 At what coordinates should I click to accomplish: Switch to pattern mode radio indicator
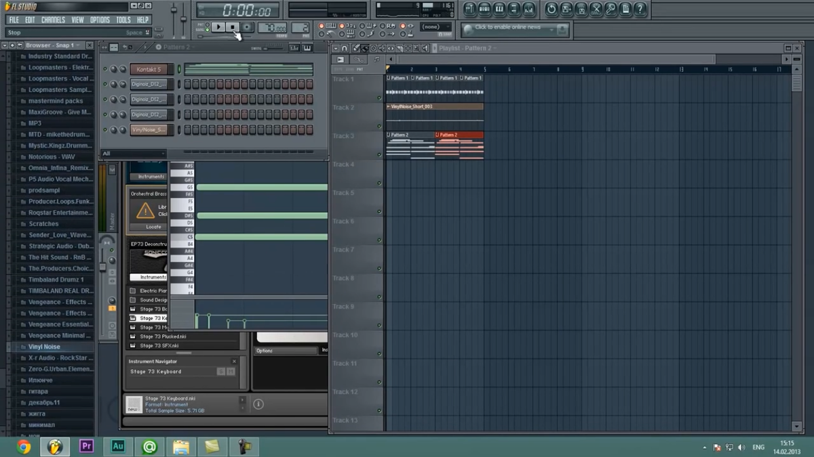coord(207,24)
